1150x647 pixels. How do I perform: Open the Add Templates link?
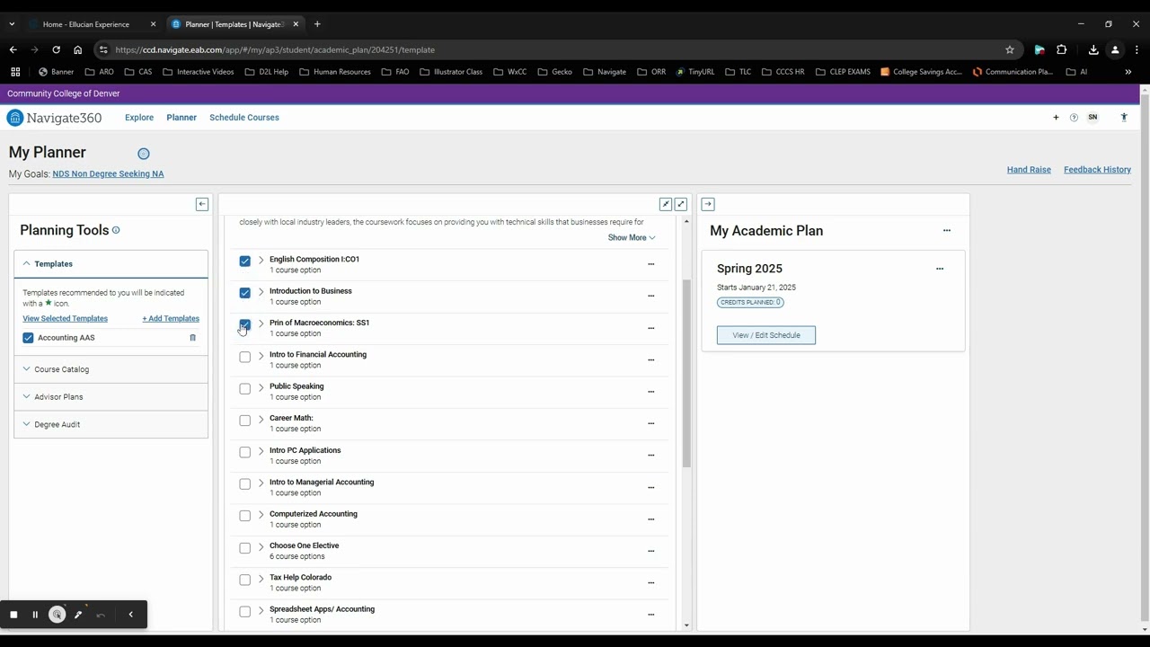[171, 318]
